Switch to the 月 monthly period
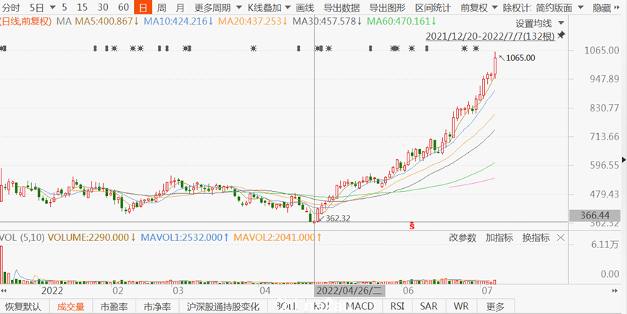This screenshot has height=314, width=627. [x=180, y=7]
